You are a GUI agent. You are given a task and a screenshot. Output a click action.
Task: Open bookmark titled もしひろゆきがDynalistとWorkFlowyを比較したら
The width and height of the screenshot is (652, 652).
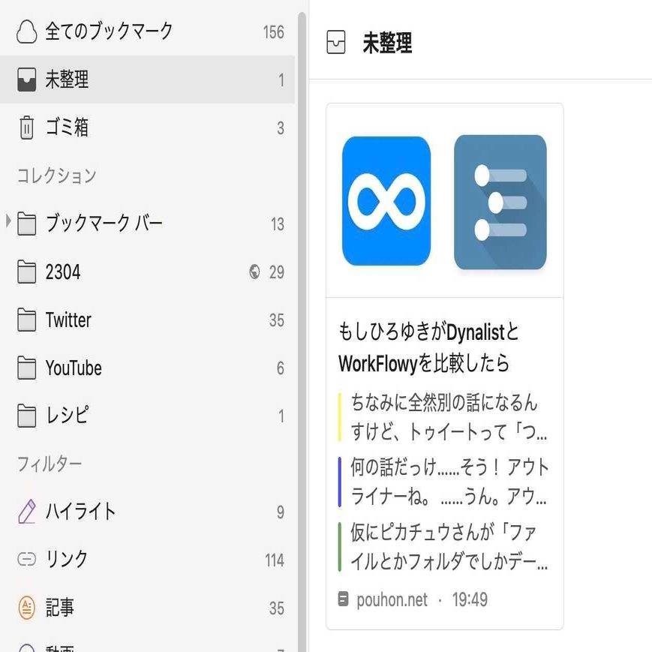pos(428,347)
